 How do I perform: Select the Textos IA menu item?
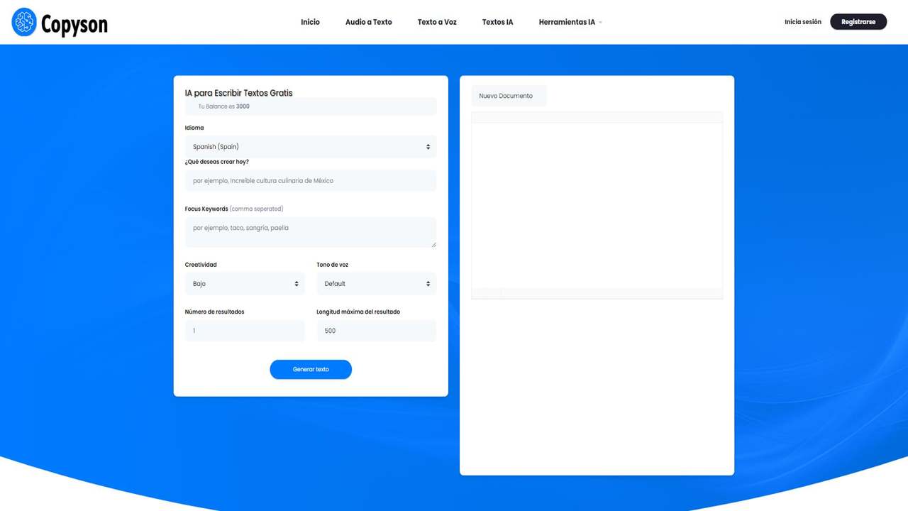pyautogui.click(x=497, y=22)
